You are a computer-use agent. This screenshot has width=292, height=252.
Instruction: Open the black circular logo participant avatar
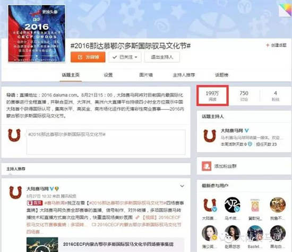pos(232,205)
